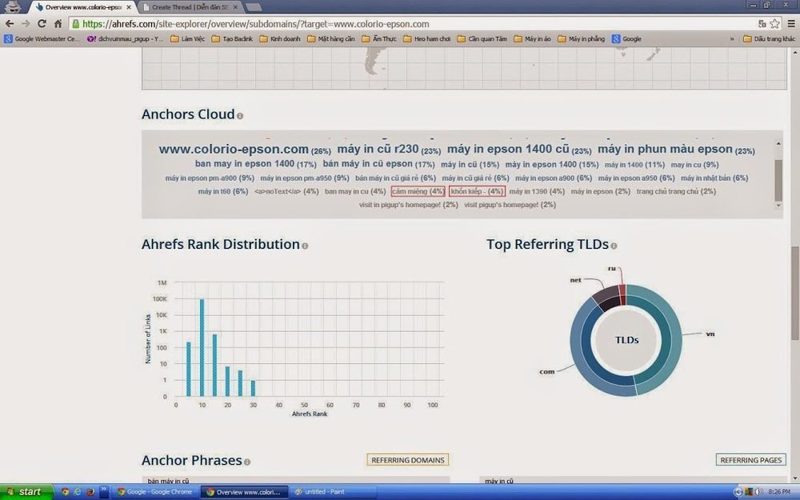Screen dimensions: 800x500
Task: Click the net segment of TLDs chart
Action: [606, 298]
